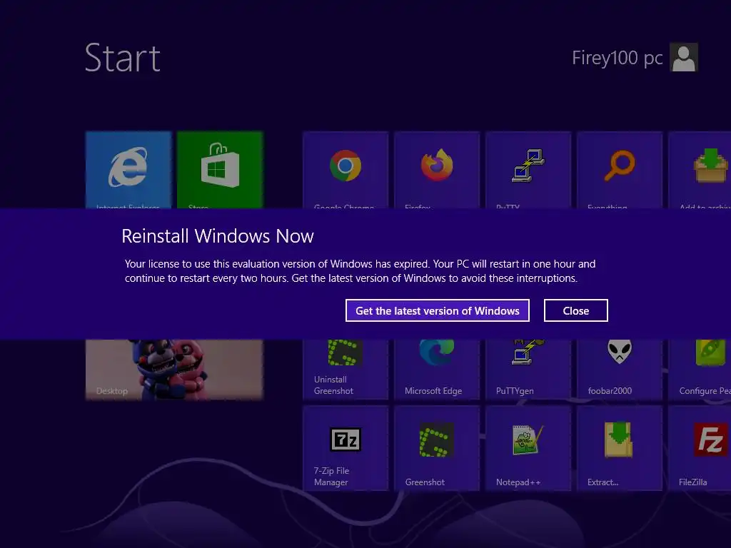731x548 pixels.
Task: Open the PuTTY tile
Action: click(528, 170)
